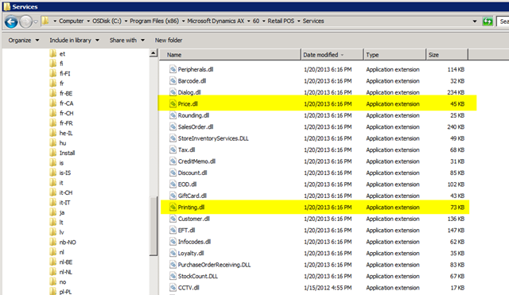Viewport: 509px width, 295px height.
Task: Select the StoreInventoryServices.DLL file
Action: click(213, 138)
